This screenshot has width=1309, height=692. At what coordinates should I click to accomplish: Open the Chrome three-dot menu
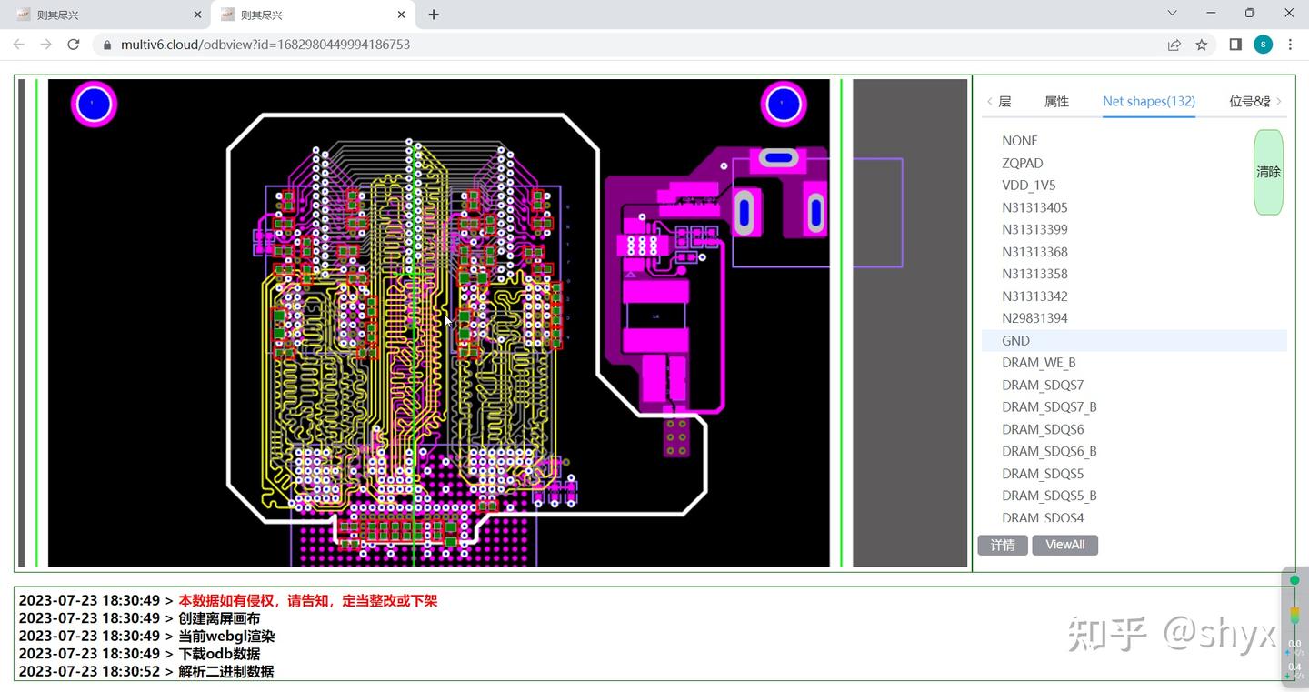point(1291,44)
